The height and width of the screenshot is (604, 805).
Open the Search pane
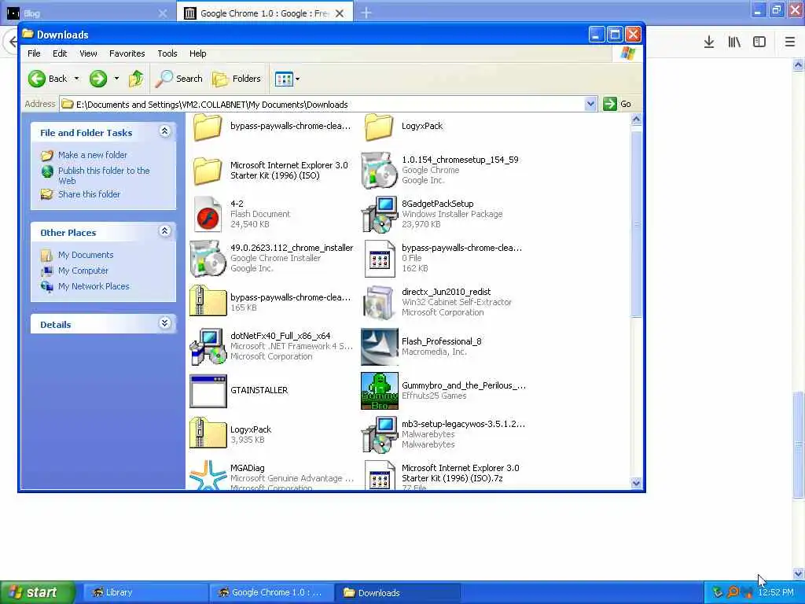(x=178, y=79)
